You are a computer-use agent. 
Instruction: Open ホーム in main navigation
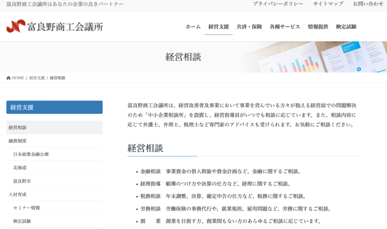(x=193, y=27)
